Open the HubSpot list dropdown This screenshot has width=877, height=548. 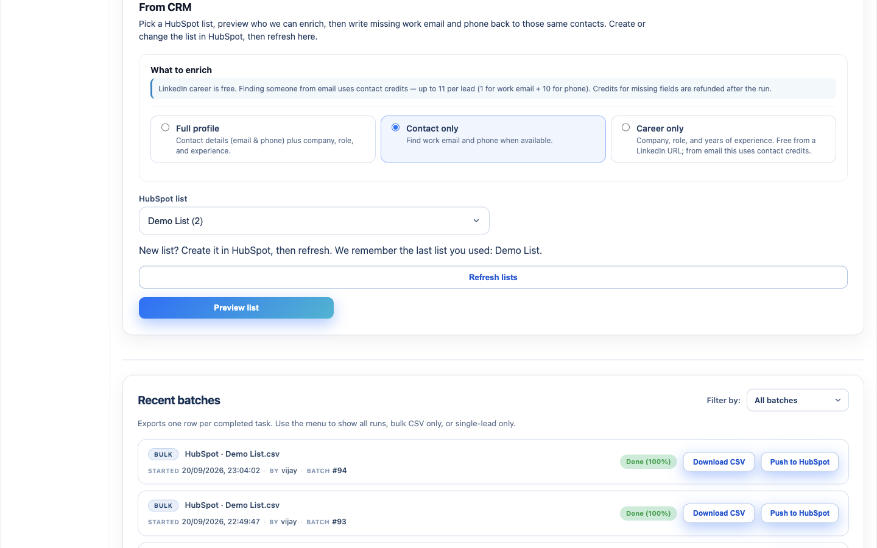click(x=314, y=221)
